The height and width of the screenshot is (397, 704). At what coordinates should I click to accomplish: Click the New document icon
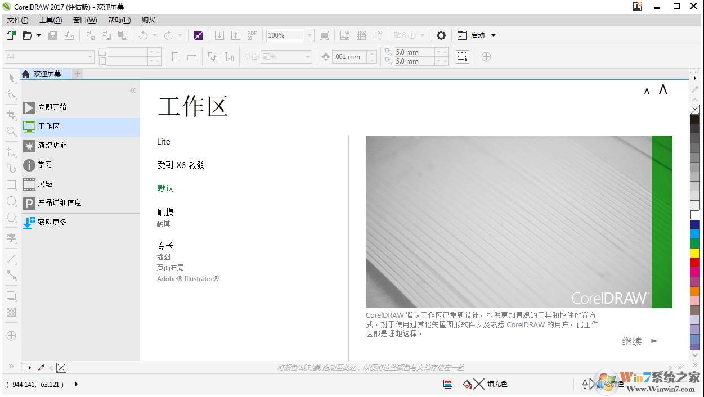click(x=11, y=35)
